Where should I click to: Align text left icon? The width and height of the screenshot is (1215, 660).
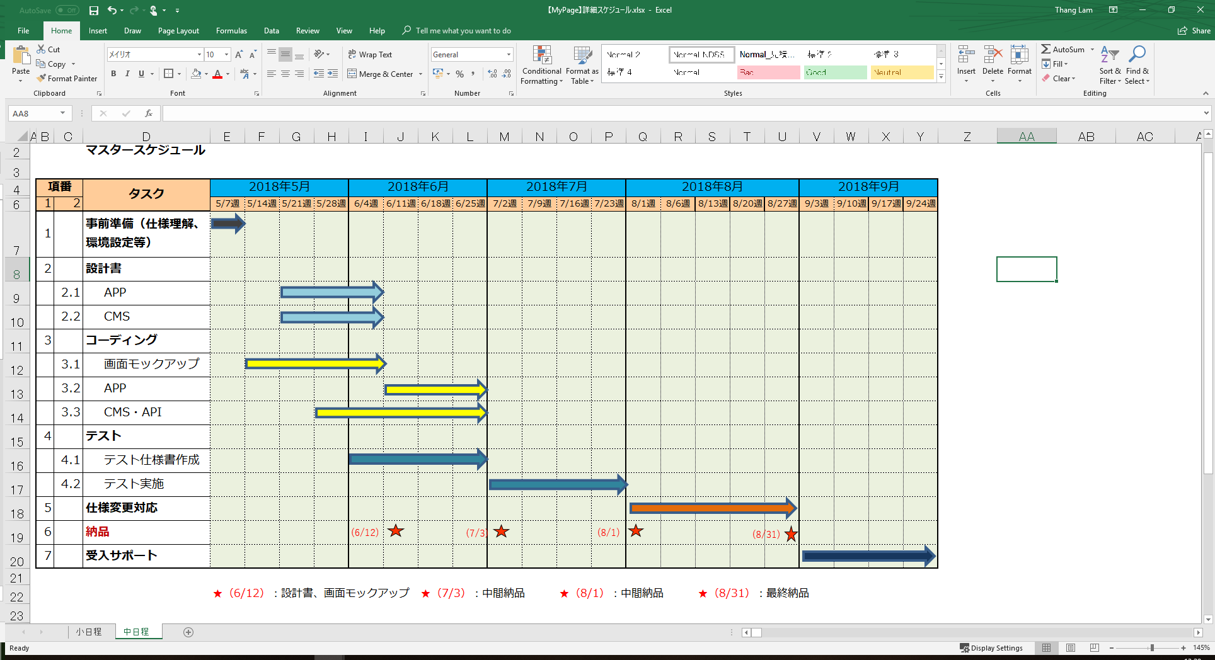[x=271, y=74]
